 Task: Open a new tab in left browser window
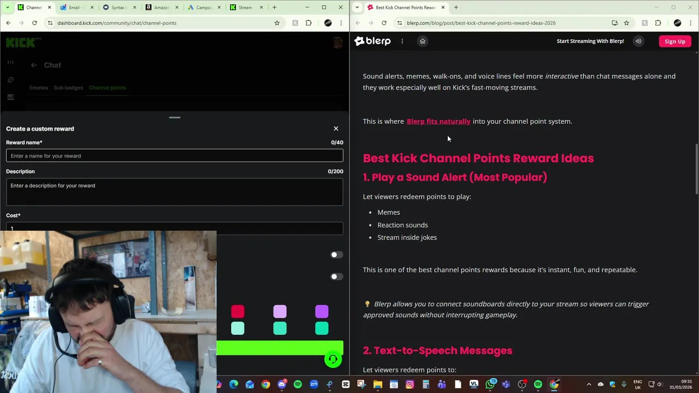tap(274, 8)
